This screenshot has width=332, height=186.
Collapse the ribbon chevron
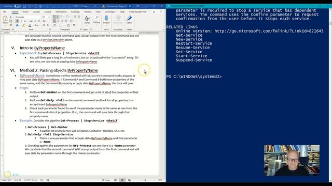pyautogui.click(x=163, y=29)
